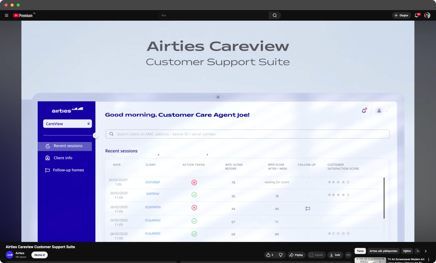
Task: Click star rating in X237200ZF row
Action: click(339, 182)
